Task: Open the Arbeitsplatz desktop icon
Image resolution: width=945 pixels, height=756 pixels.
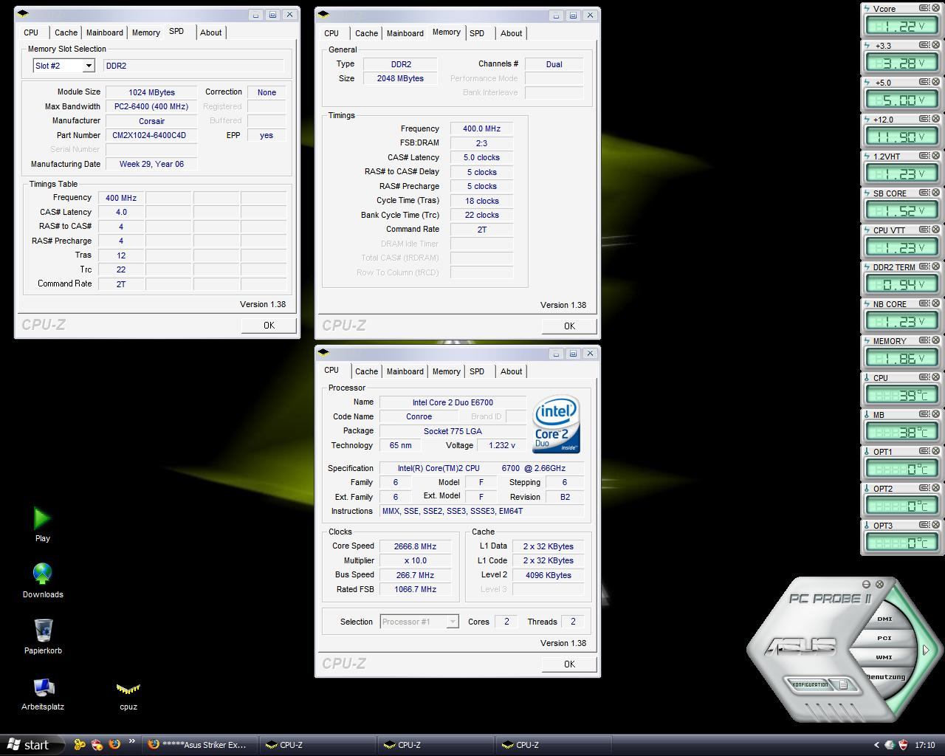Action: pyautogui.click(x=43, y=693)
